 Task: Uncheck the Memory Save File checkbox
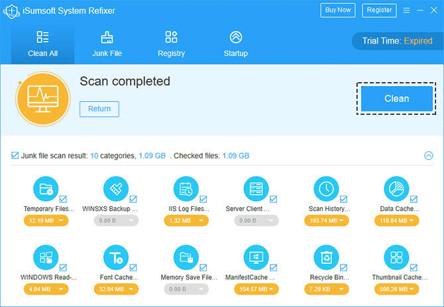203,267
